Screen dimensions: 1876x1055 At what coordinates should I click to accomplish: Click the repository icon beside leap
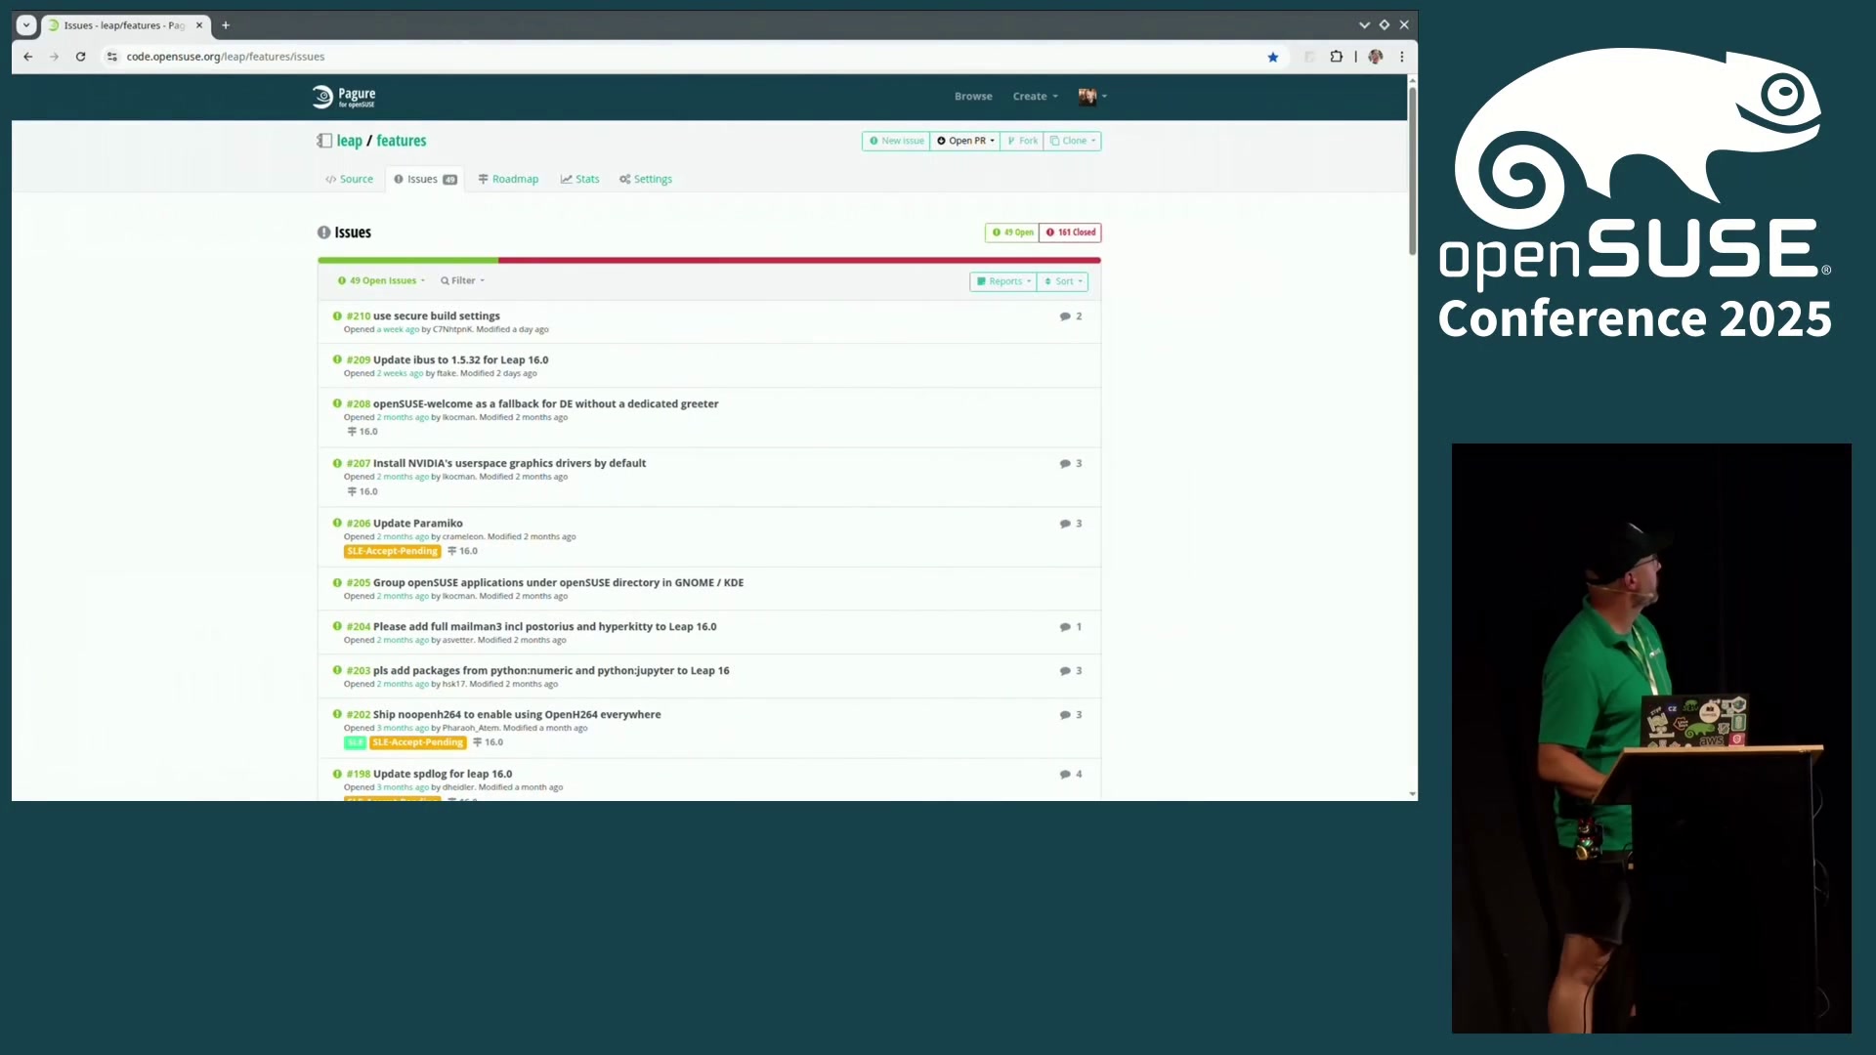coord(324,141)
